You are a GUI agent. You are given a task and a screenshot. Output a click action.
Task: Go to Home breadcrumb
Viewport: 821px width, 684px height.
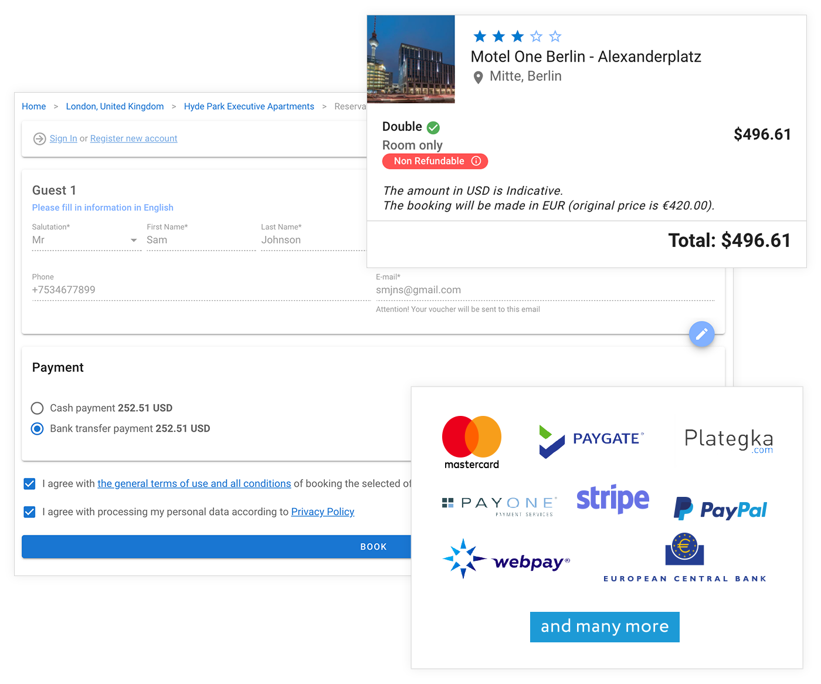[34, 106]
